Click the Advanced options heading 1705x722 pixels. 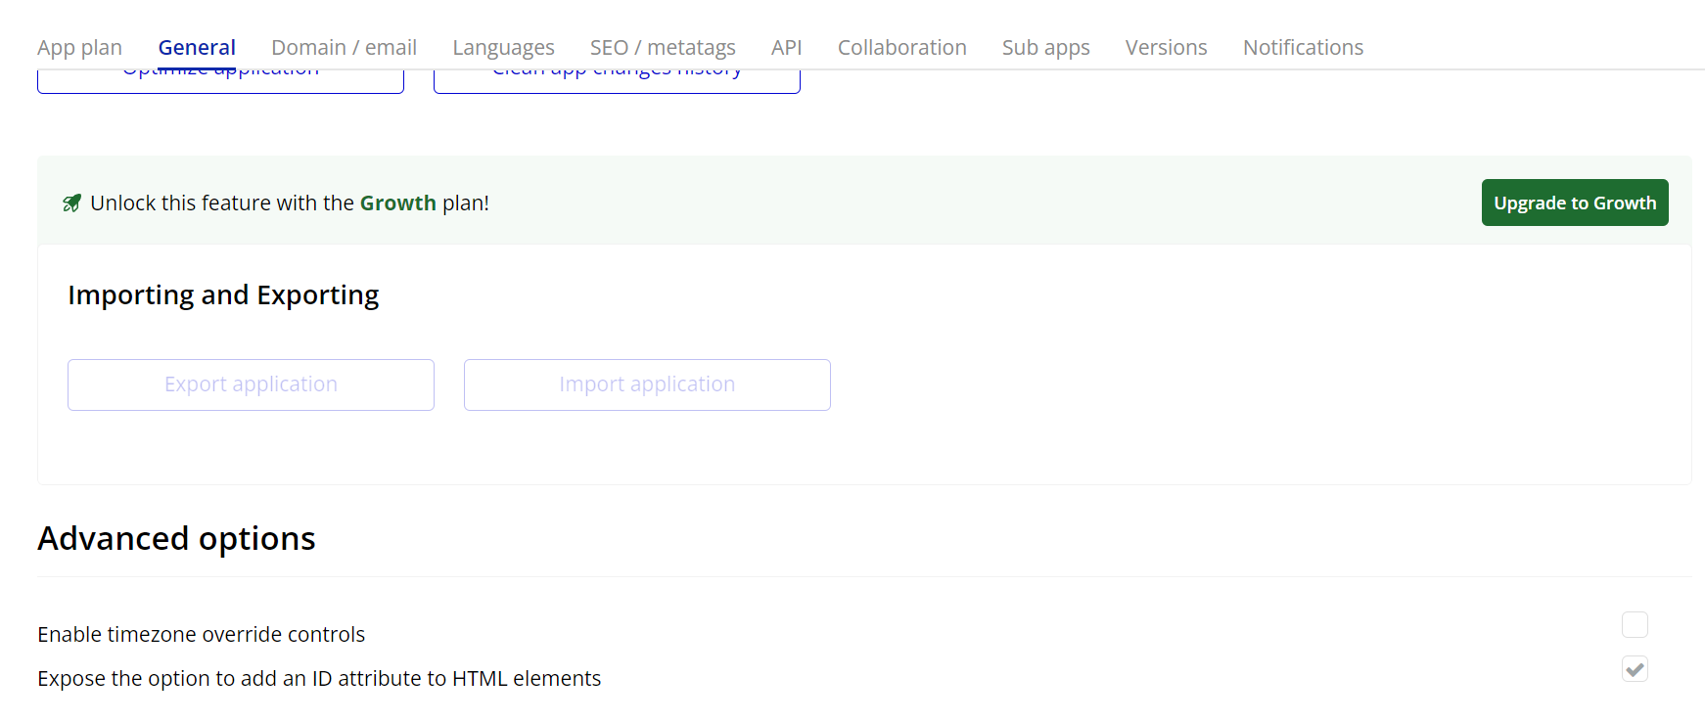coord(176,539)
